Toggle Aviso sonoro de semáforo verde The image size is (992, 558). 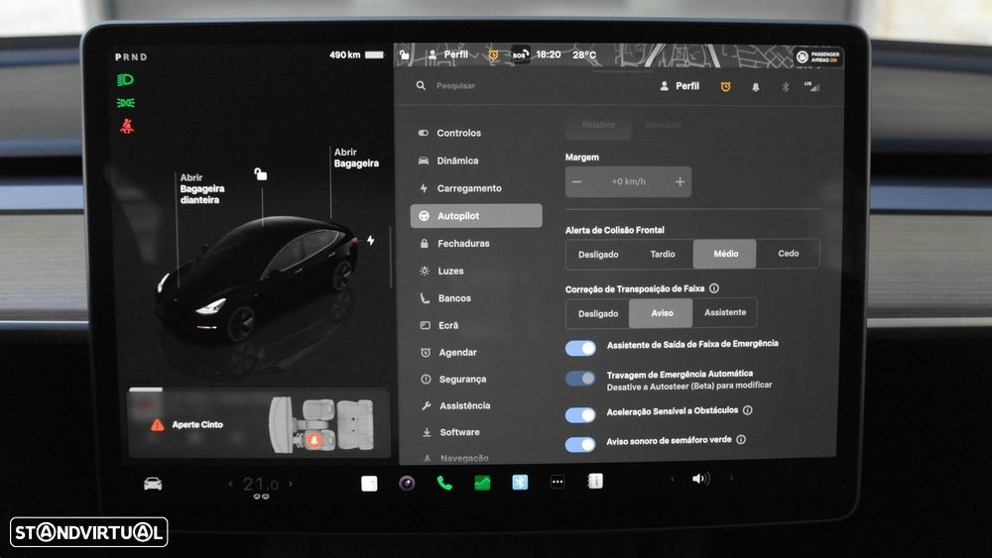(580, 444)
